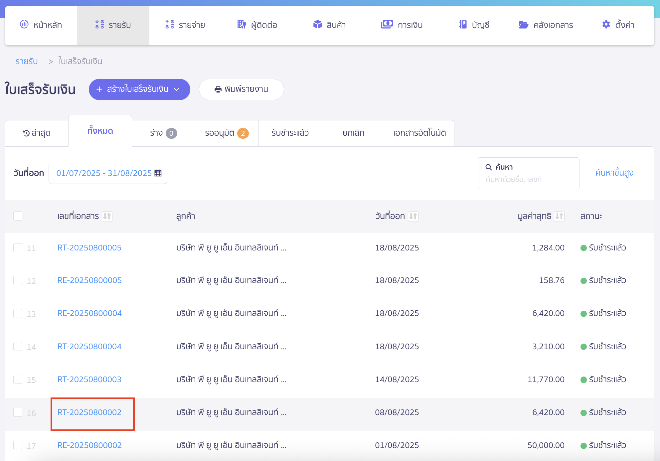Expand the สร้างใบเสร็จรับเงิน dropdown button

177,89
